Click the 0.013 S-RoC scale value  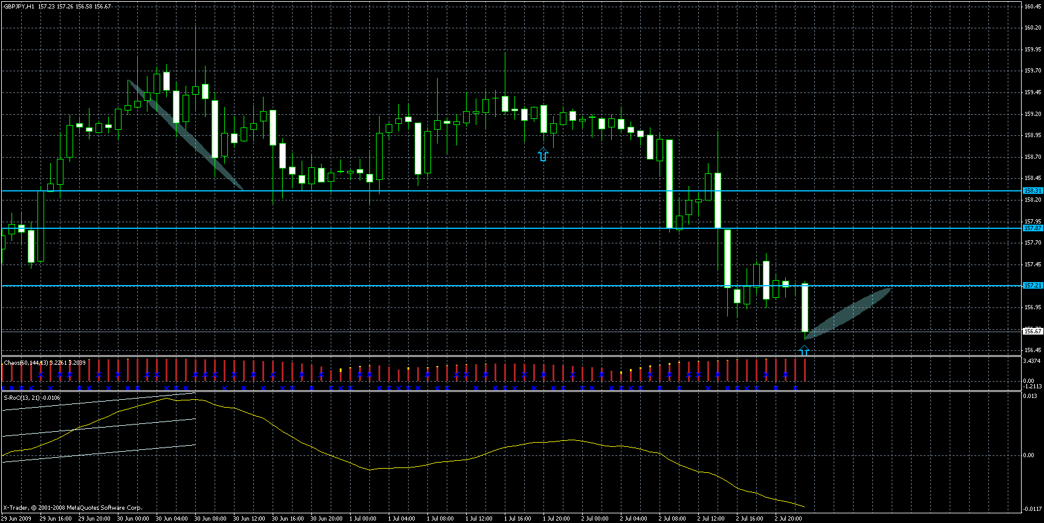click(x=1031, y=396)
